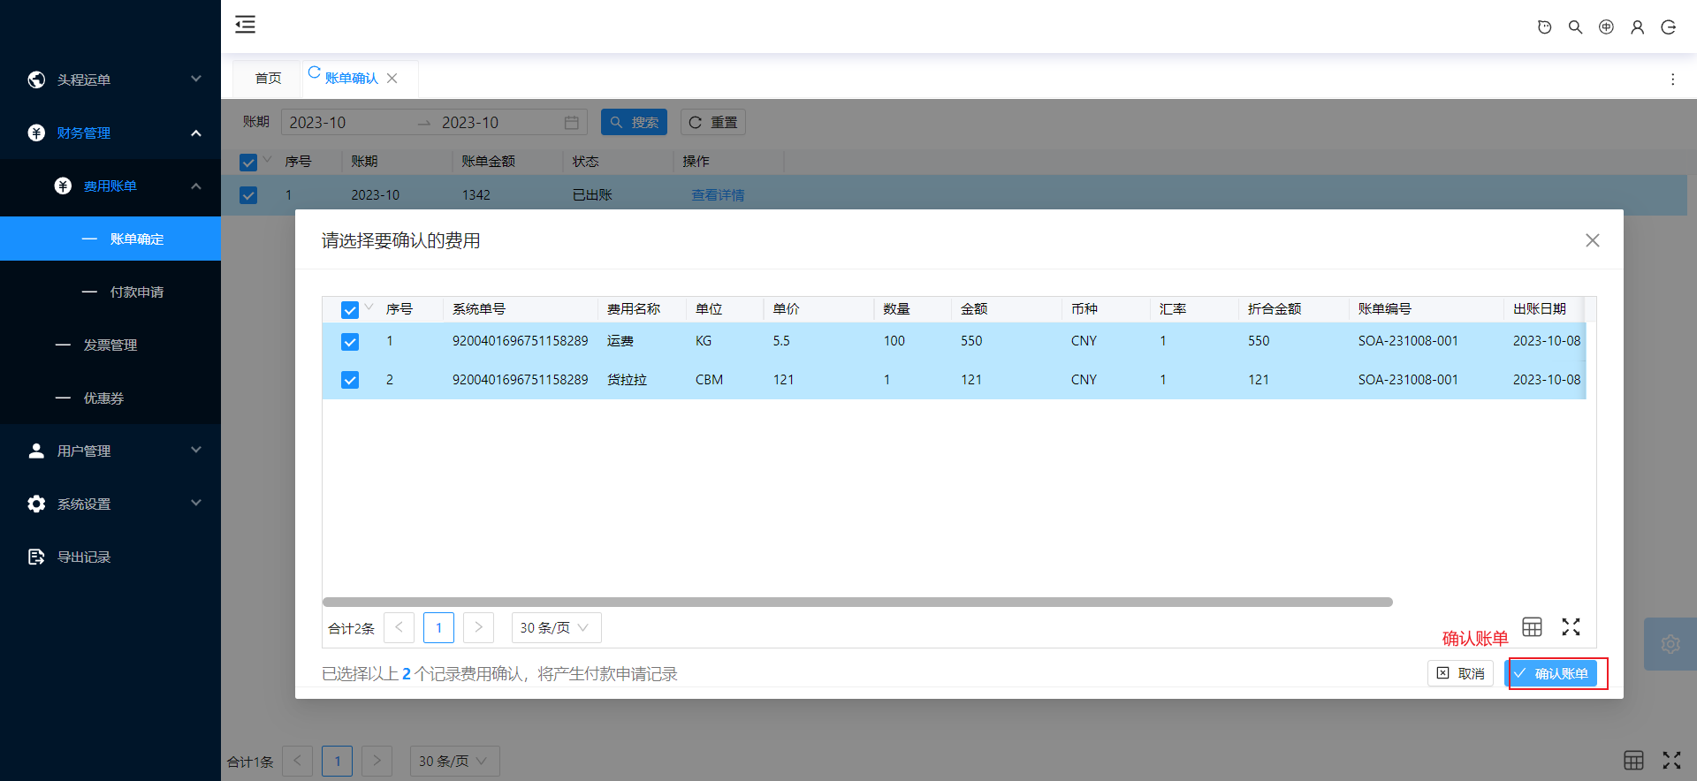Viewport: 1697px width, 781px height.
Task: Click the calendar icon in date range
Action: click(572, 123)
